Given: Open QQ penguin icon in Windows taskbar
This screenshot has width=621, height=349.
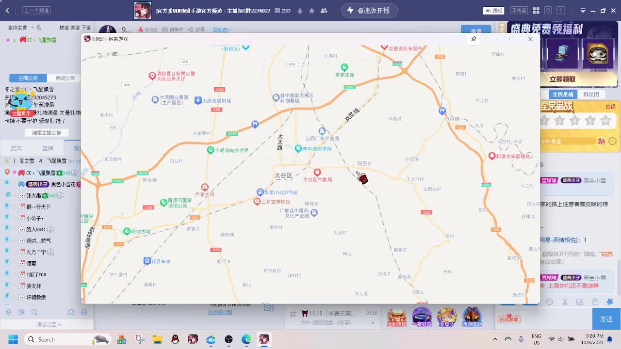Looking at the screenshot, I should coord(175,339).
